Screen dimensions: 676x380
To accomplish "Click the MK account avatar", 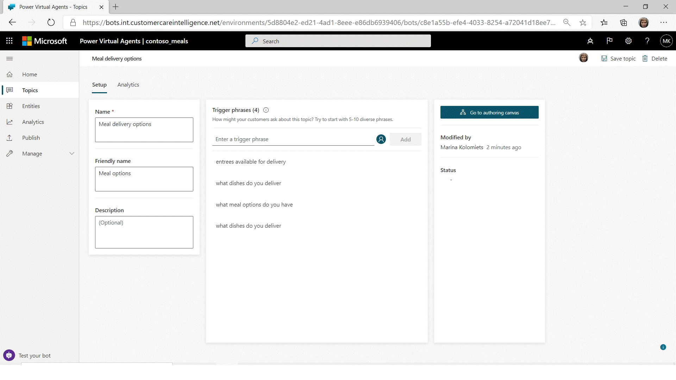I will [x=666, y=41].
